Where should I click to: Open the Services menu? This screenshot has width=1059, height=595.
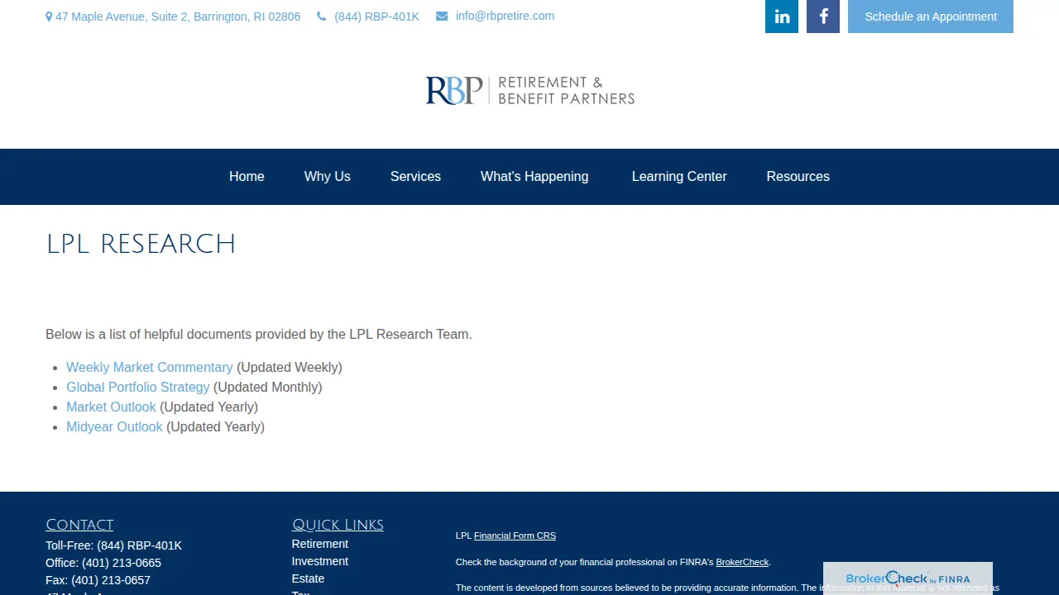pos(415,176)
